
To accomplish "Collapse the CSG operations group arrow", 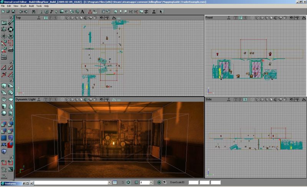I will [12, 119].
